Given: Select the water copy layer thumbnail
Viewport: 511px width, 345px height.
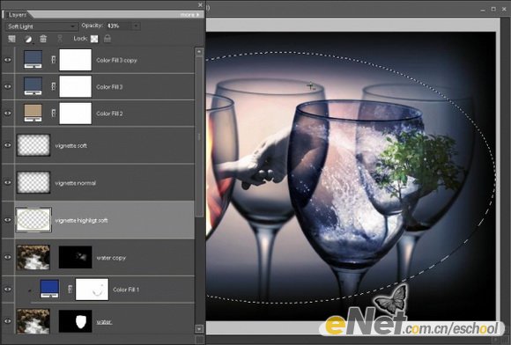Looking at the screenshot, I should tap(33, 257).
